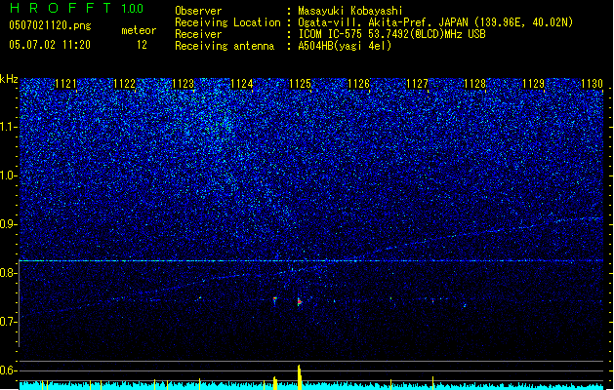Click time marker 1125
This screenshot has width=614, height=390.
click(300, 84)
